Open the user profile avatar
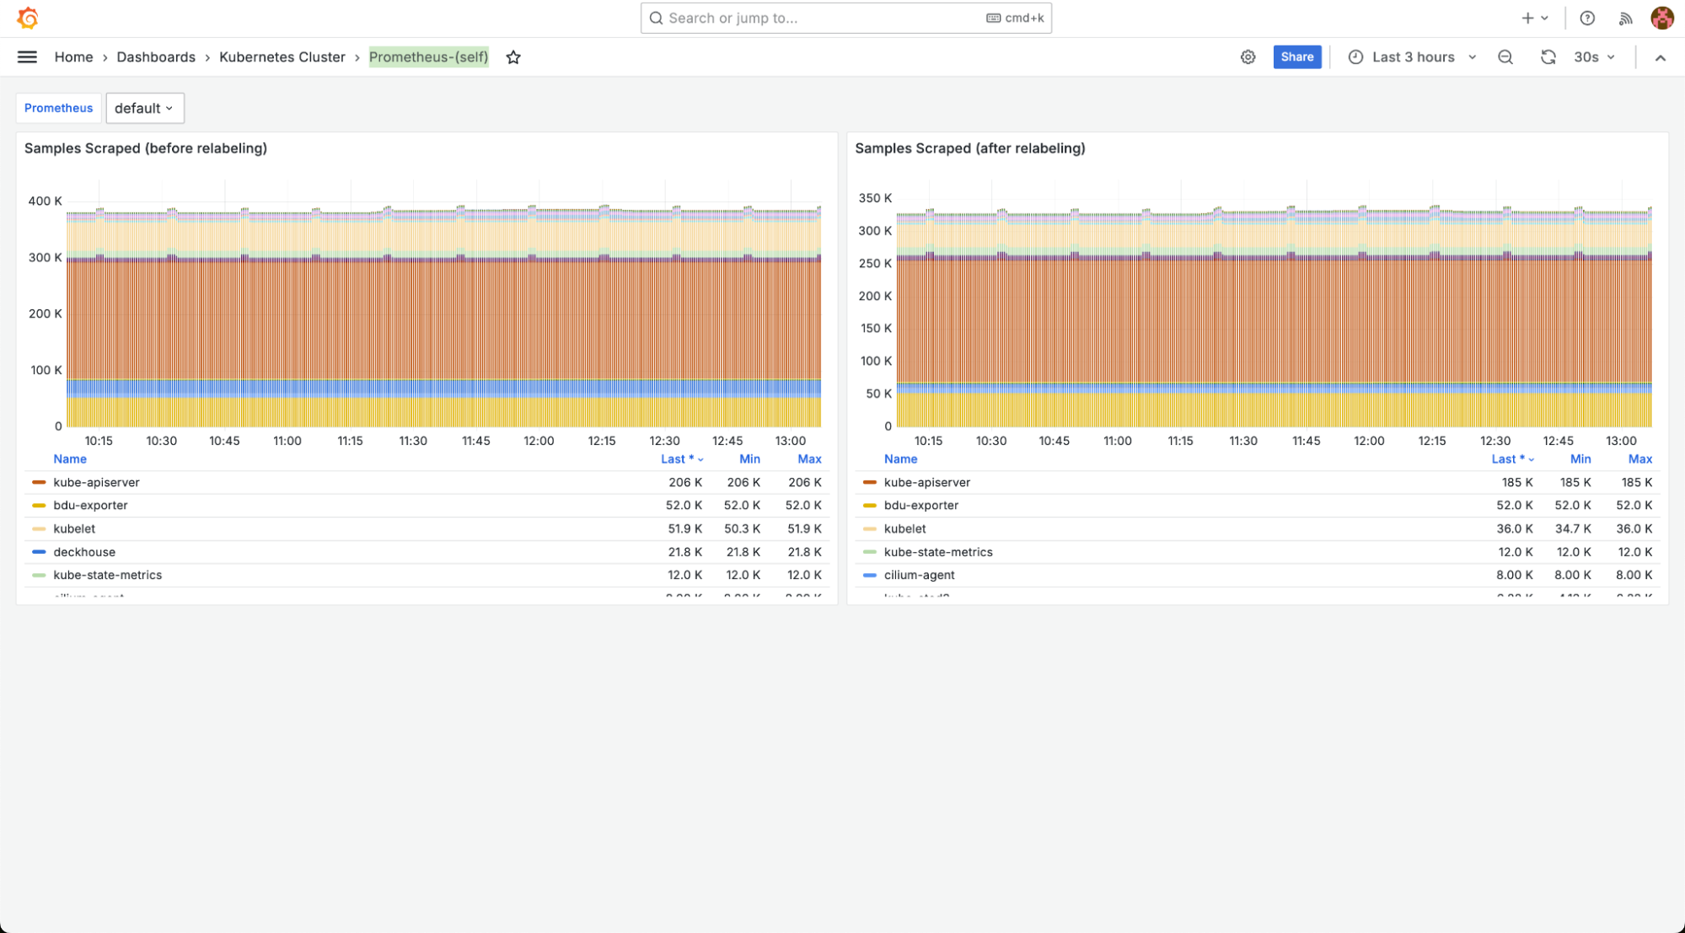 click(x=1662, y=18)
